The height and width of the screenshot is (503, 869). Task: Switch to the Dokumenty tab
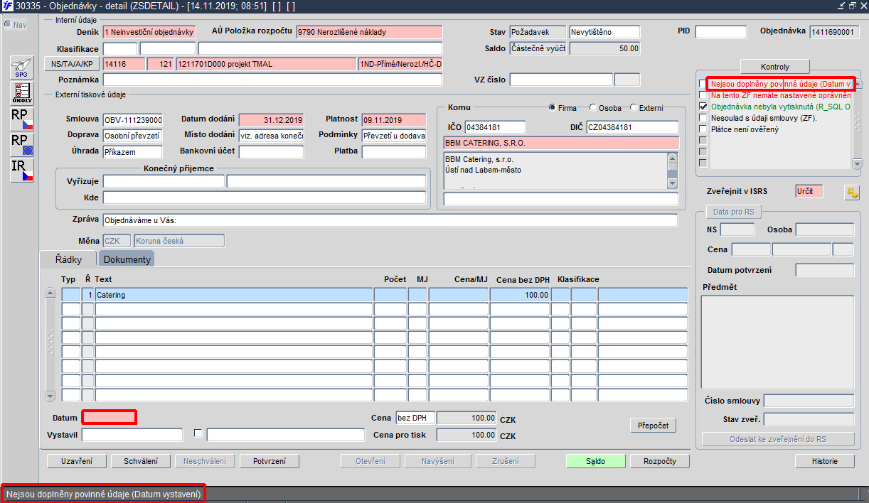(127, 259)
